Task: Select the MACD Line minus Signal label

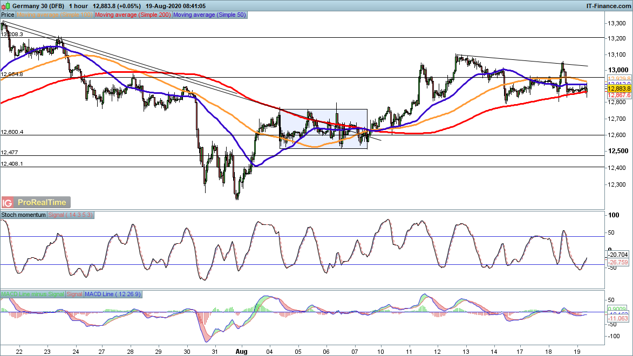Action: [x=32, y=294]
